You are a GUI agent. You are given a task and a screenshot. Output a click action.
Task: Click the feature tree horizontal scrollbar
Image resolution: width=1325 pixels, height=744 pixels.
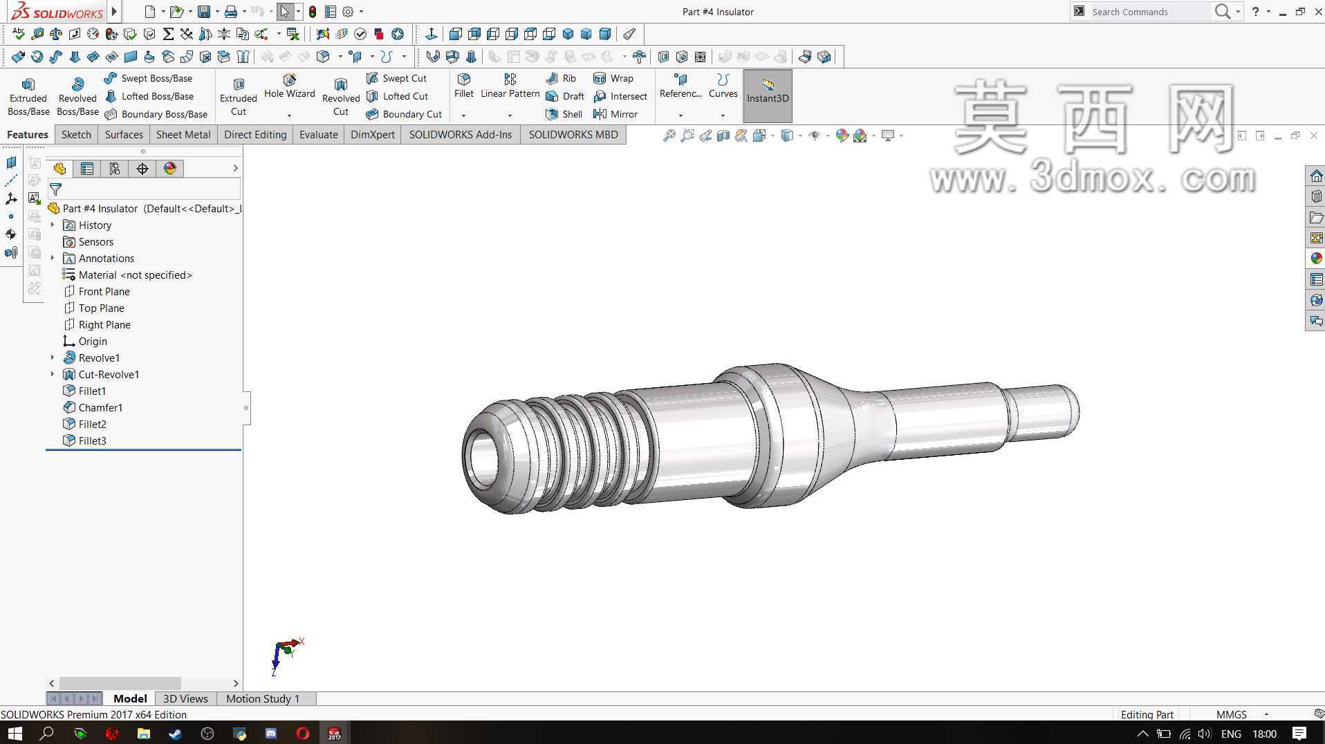tap(120, 683)
